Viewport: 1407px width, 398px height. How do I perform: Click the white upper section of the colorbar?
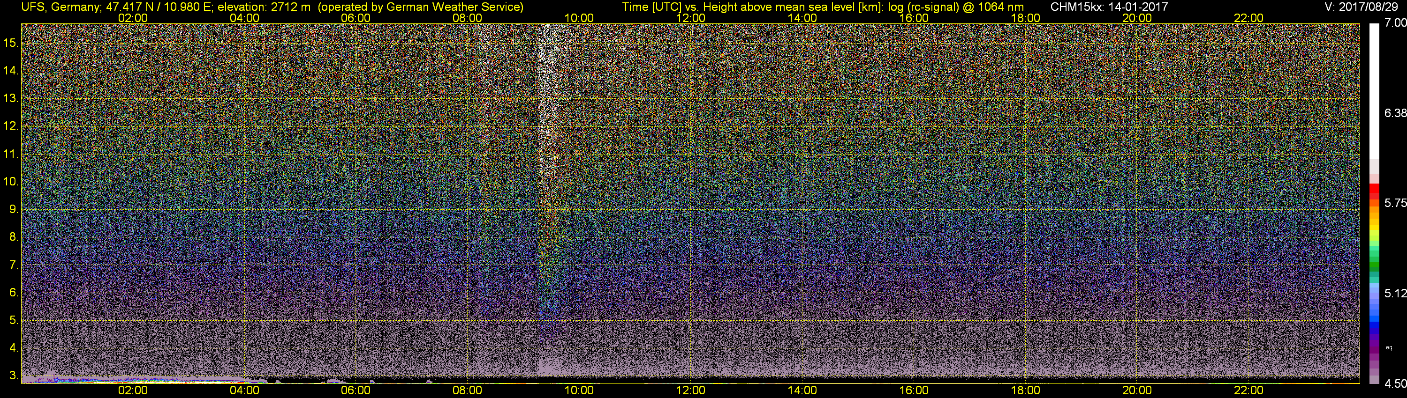(x=1374, y=91)
